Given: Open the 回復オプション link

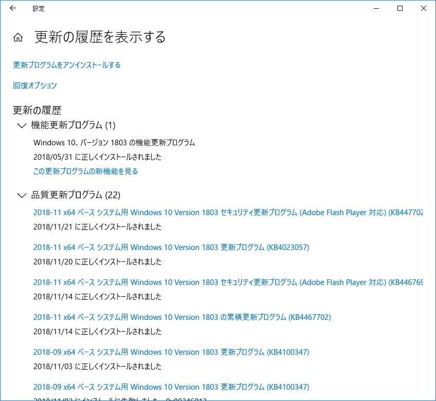Looking at the screenshot, I should [35, 86].
